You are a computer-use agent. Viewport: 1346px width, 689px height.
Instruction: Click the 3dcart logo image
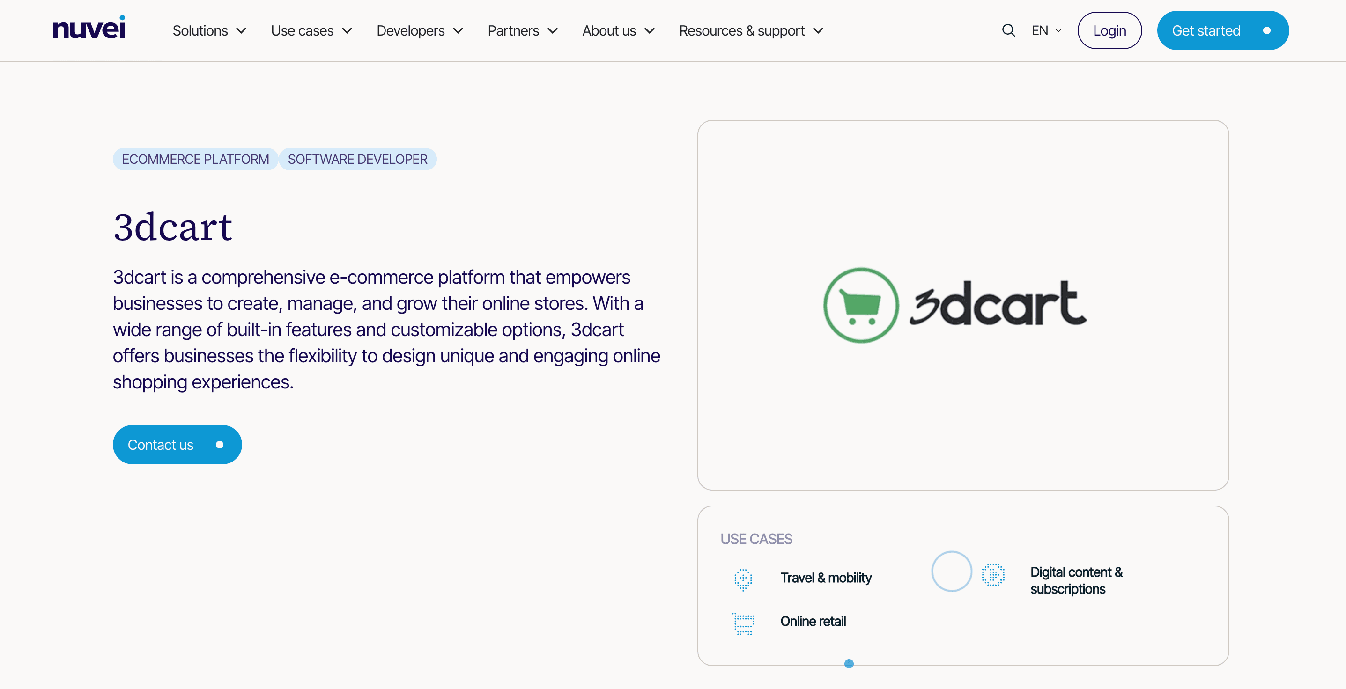(954, 305)
